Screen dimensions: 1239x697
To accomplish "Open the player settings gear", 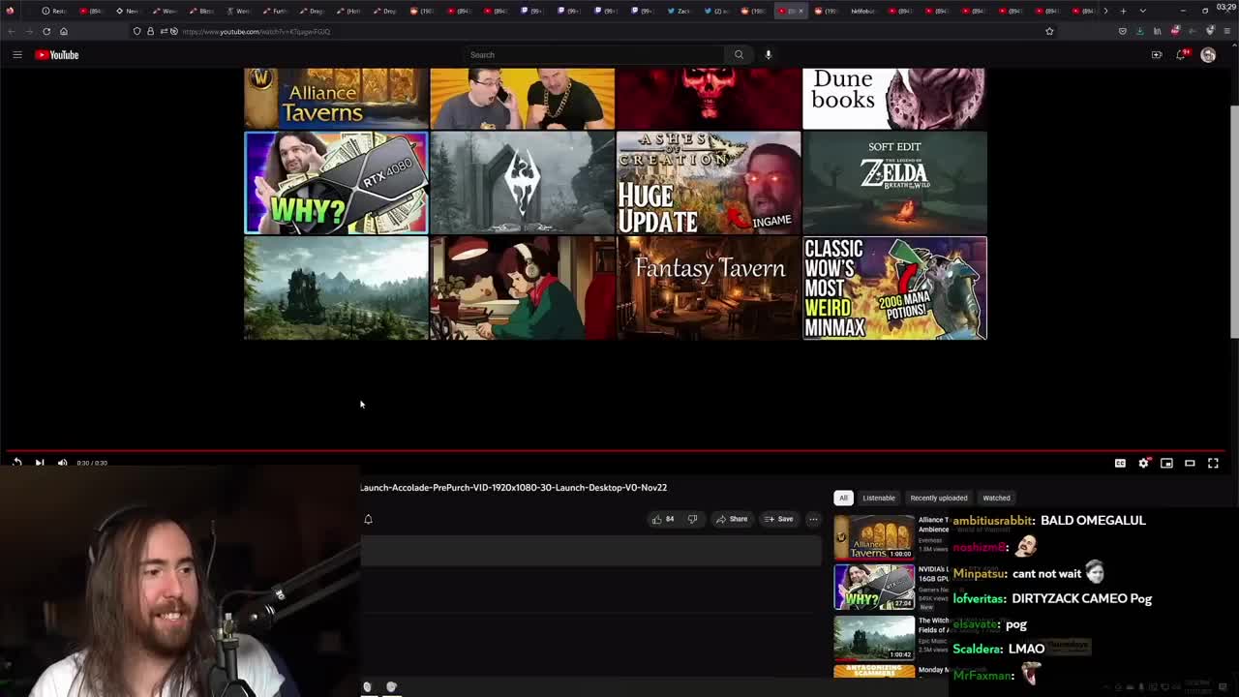I will click(x=1143, y=463).
